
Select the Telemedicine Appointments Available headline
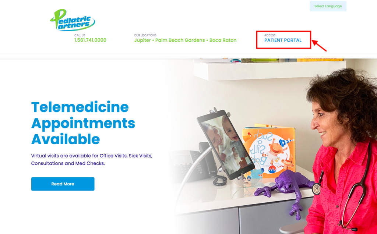pyautogui.click(x=83, y=123)
